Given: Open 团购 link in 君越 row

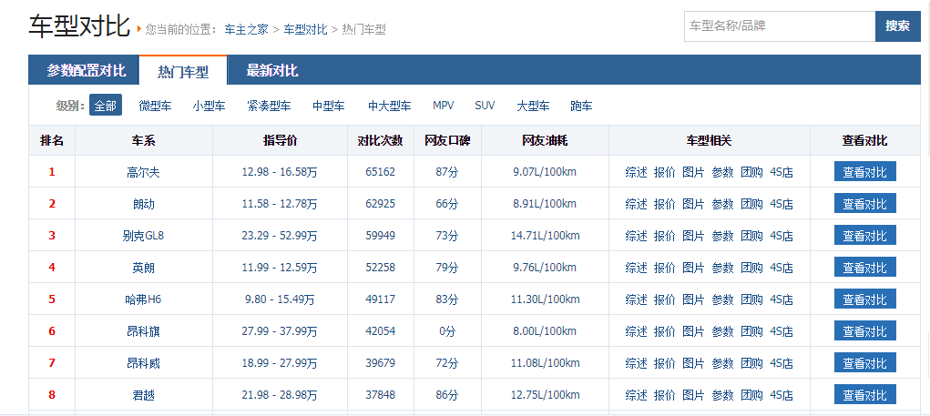Looking at the screenshot, I should click(x=751, y=395).
